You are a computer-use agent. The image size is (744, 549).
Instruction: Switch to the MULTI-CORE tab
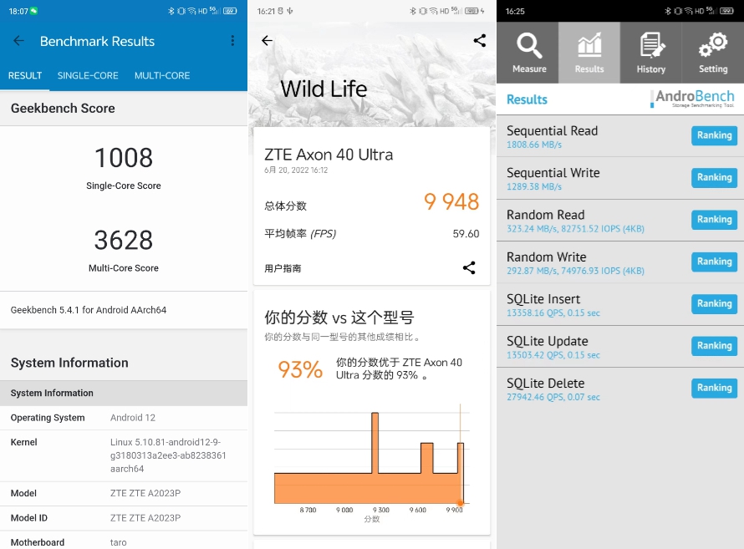pyautogui.click(x=162, y=76)
